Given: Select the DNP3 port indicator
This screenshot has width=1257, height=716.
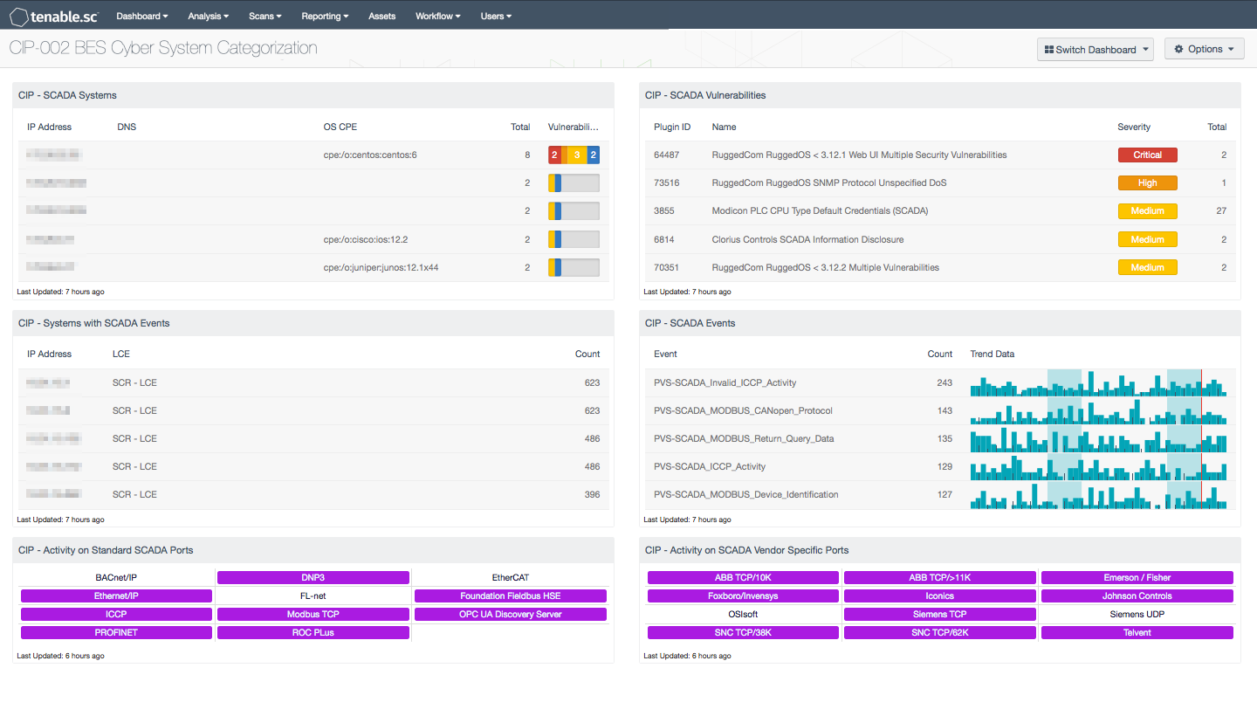Looking at the screenshot, I should coord(313,578).
